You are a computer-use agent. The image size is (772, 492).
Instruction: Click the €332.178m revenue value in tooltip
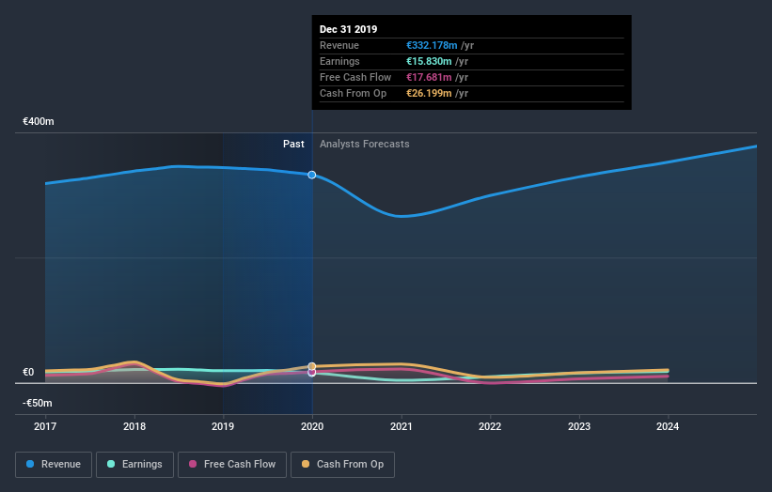pyautogui.click(x=432, y=45)
